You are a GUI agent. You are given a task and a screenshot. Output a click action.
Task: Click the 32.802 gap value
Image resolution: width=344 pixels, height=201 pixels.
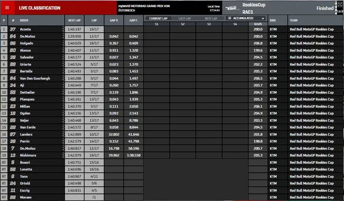click(x=114, y=134)
